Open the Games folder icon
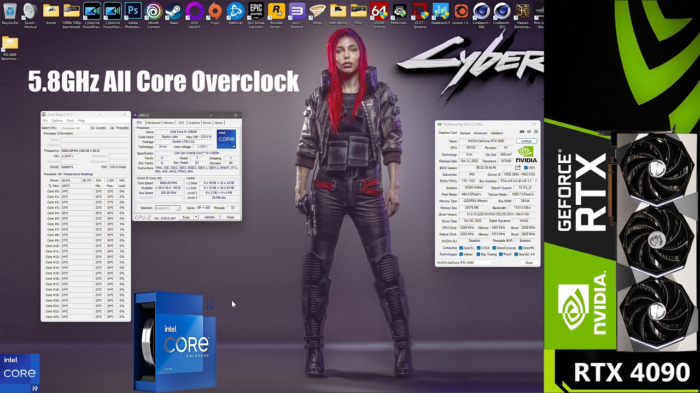The width and height of the screenshot is (700, 393). (51, 14)
